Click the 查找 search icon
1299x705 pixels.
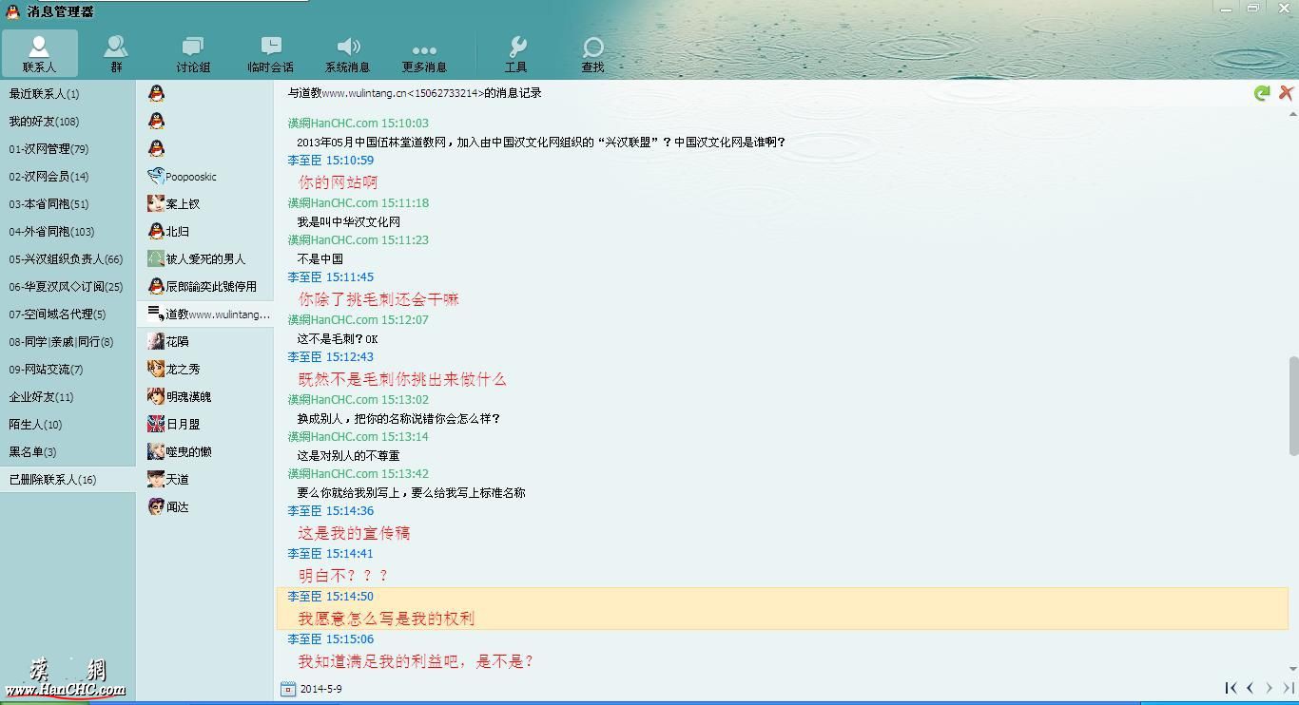coord(592,53)
